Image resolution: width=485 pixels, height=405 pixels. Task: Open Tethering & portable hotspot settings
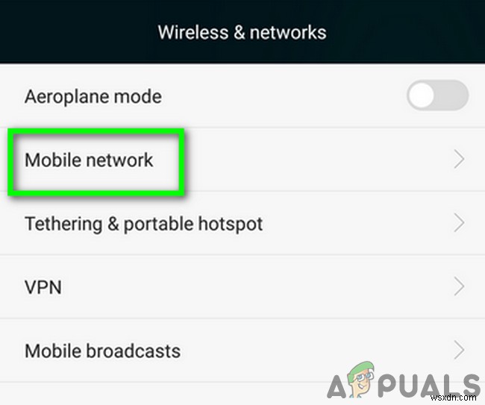click(x=242, y=224)
